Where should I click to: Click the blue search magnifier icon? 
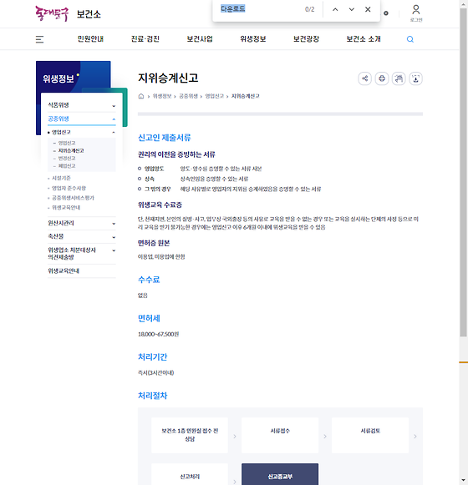click(410, 39)
